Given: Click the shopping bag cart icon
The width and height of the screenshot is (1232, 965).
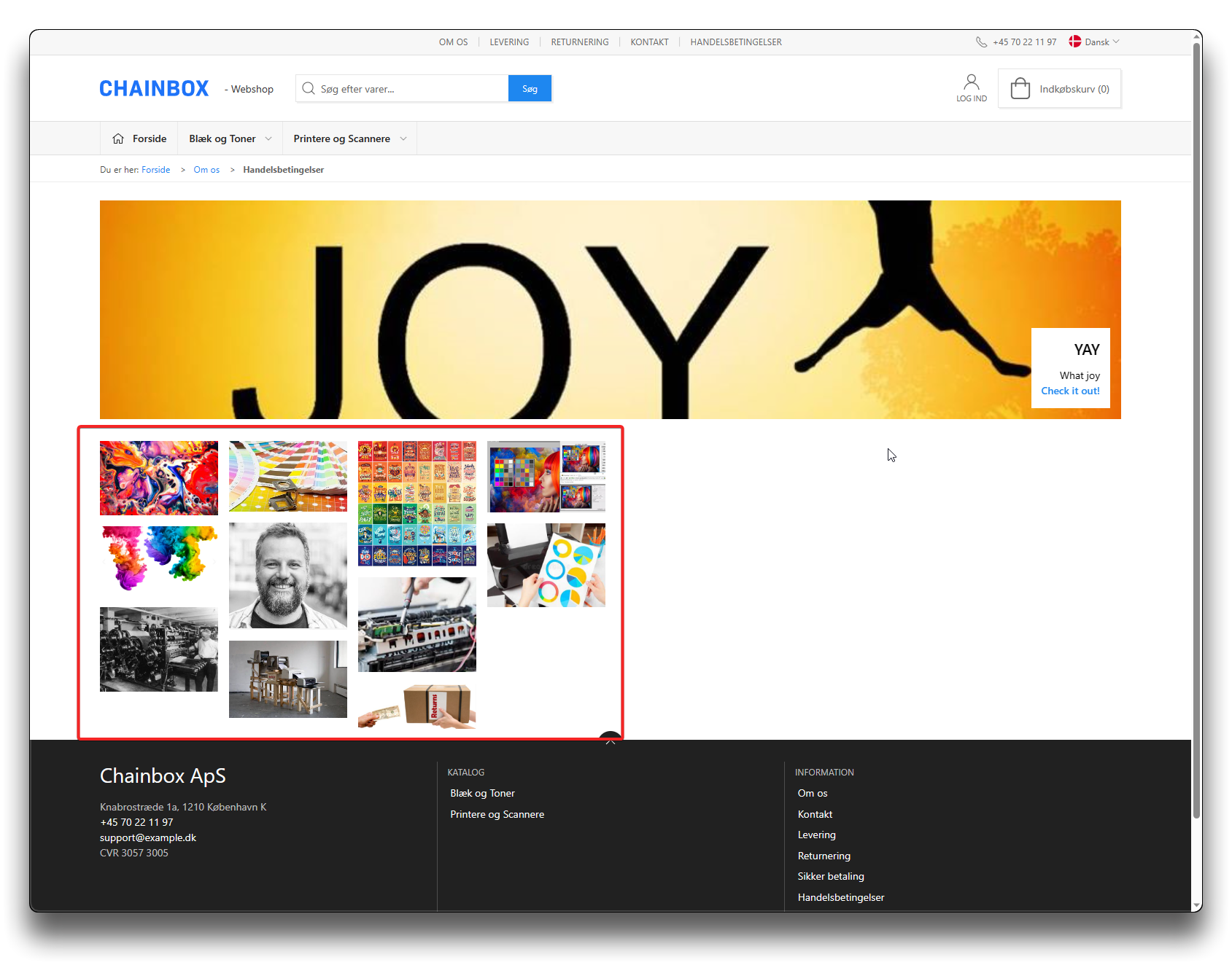Looking at the screenshot, I should (1020, 88).
